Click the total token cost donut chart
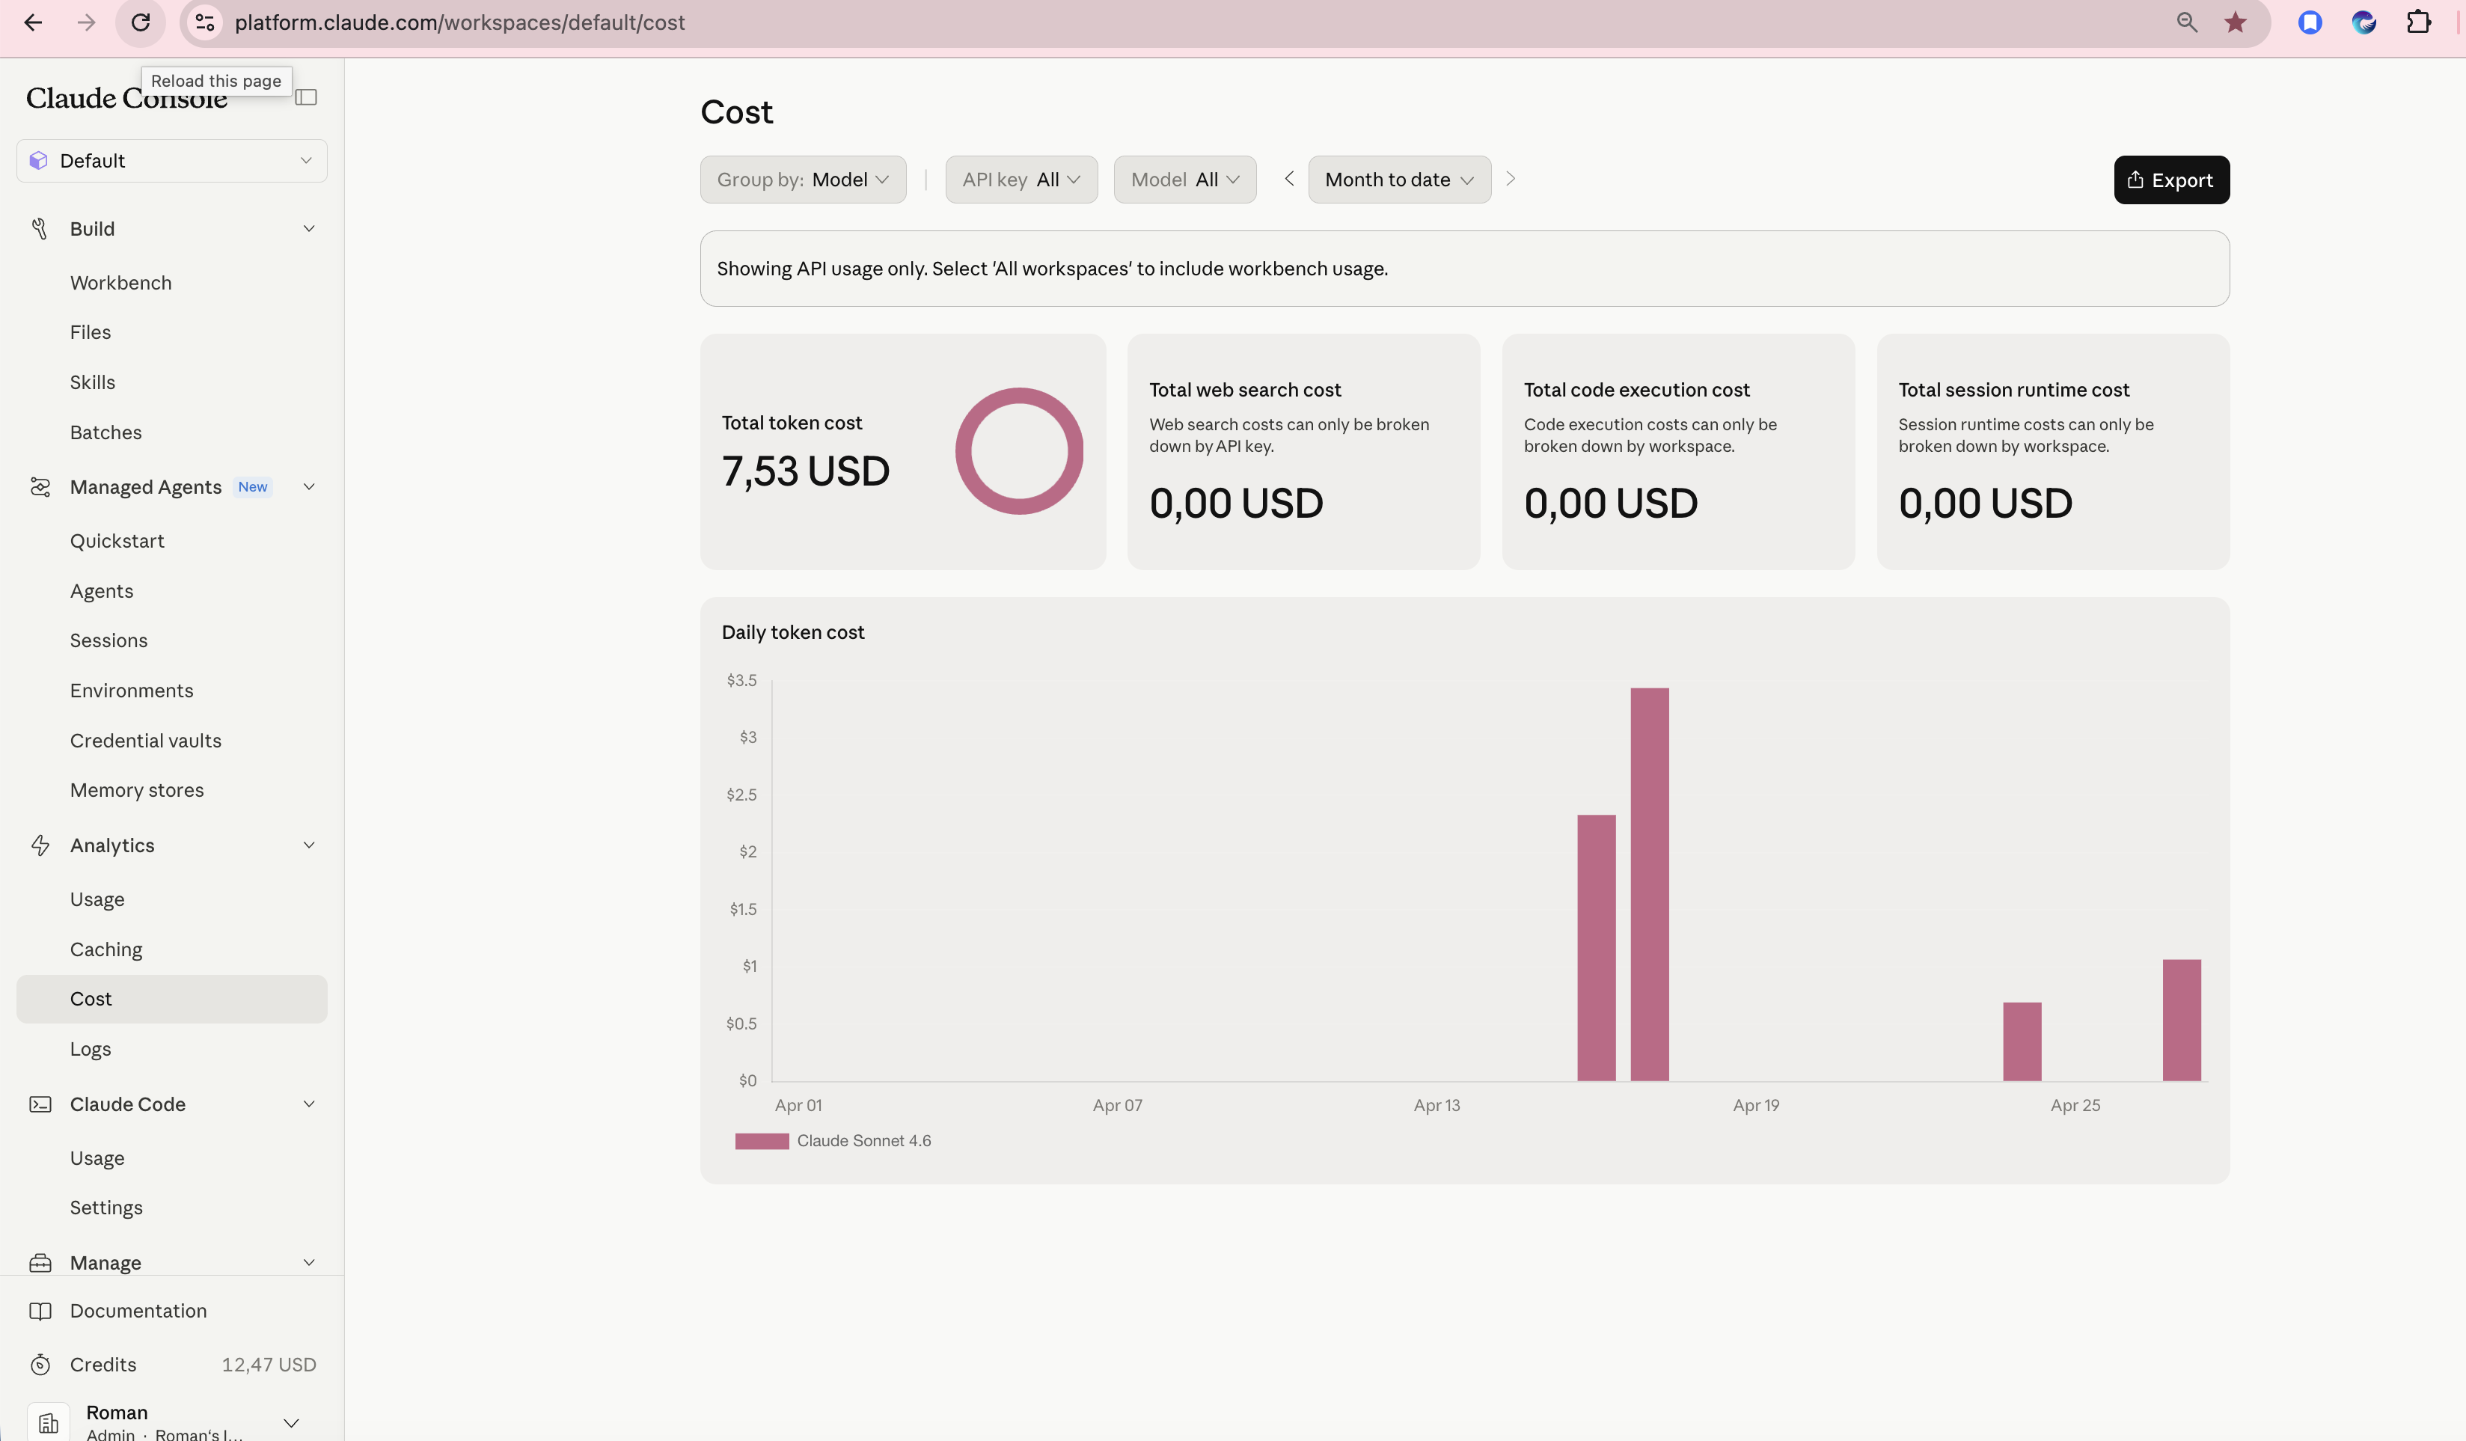Image resolution: width=2466 pixels, height=1441 pixels. (x=1019, y=451)
